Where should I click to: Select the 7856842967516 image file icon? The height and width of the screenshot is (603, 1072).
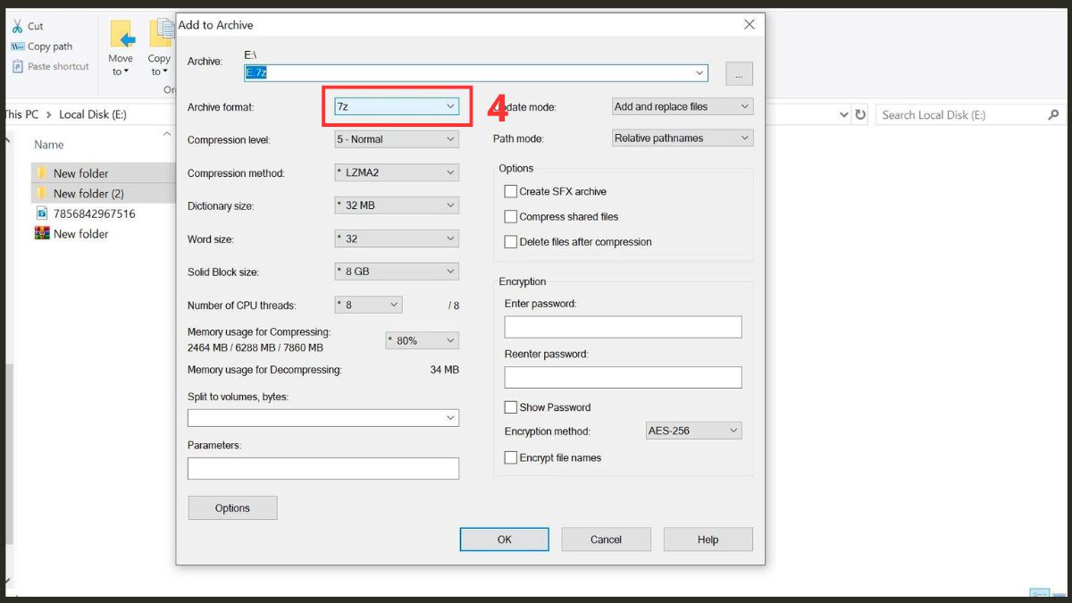coord(41,213)
